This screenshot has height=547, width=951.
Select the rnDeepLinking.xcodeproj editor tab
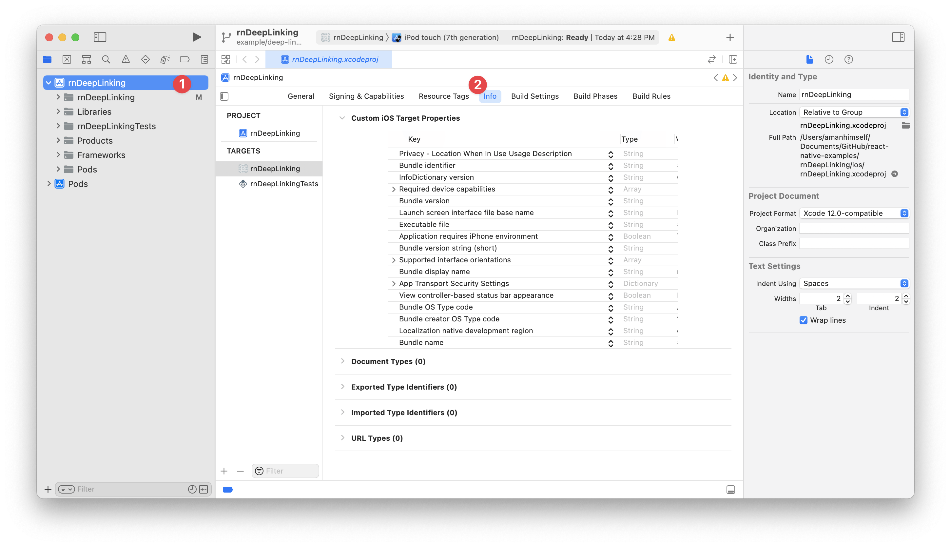pos(329,59)
